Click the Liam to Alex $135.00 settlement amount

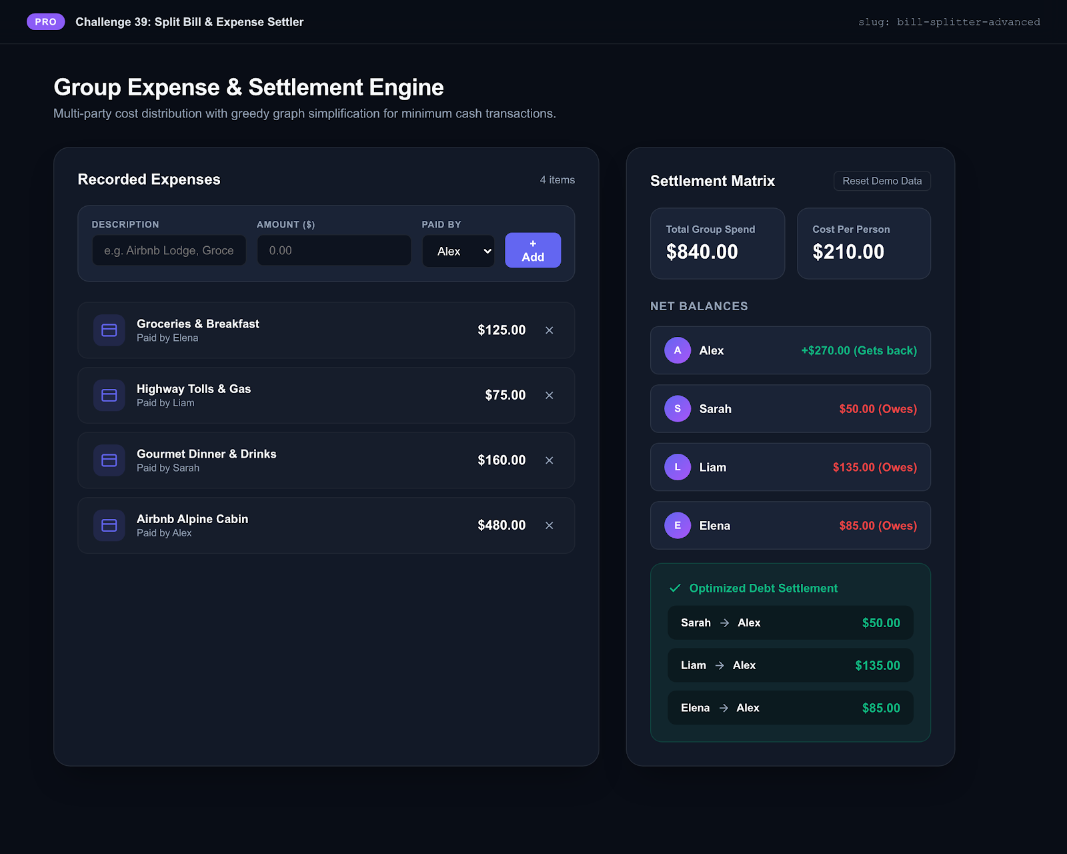click(x=878, y=666)
